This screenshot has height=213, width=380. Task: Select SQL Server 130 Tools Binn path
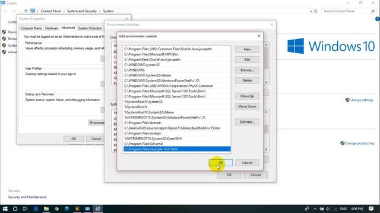pyautogui.click(x=177, y=91)
